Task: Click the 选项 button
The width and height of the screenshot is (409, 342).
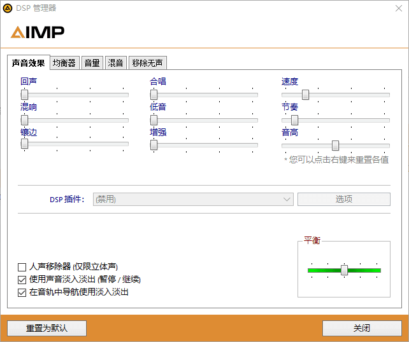Action: point(344,199)
